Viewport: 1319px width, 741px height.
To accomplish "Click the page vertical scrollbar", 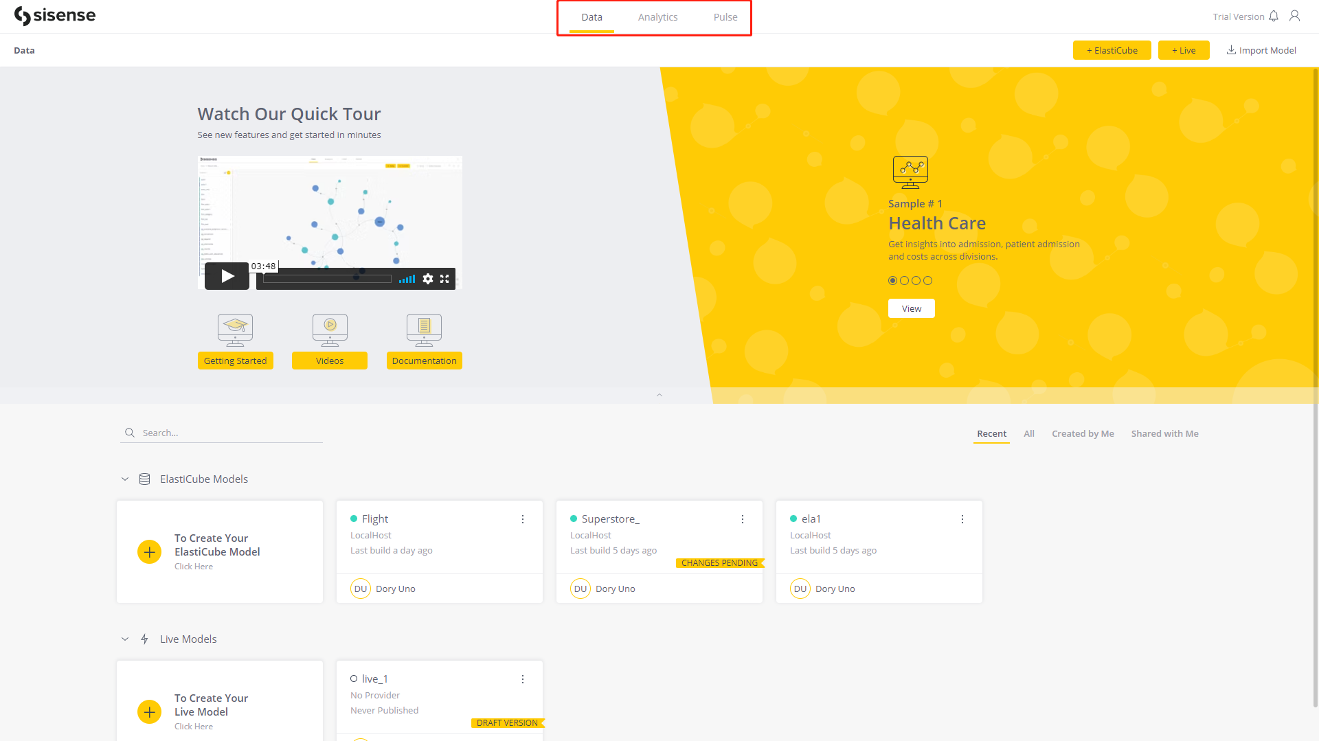I will (x=1315, y=387).
